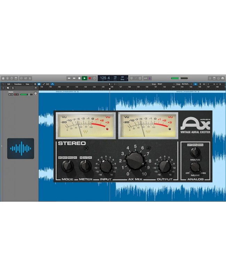
Task: Mute the Master track
Action: 9,95
